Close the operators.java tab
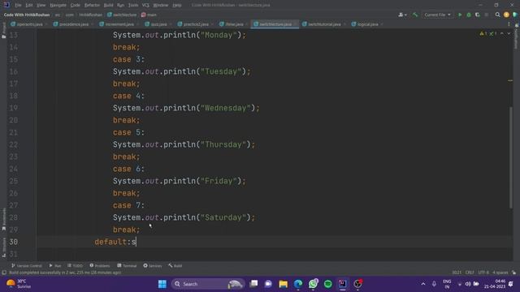 (x=46, y=24)
